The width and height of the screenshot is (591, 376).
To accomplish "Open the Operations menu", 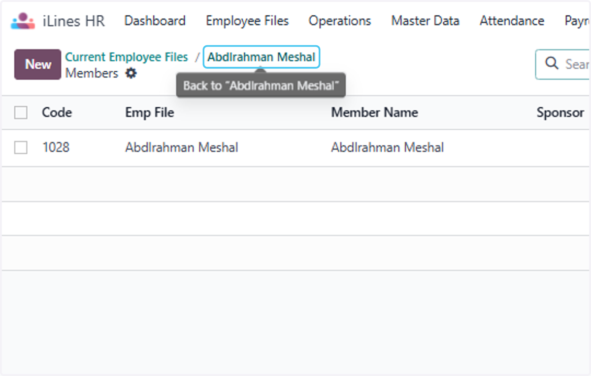I will click(340, 21).
